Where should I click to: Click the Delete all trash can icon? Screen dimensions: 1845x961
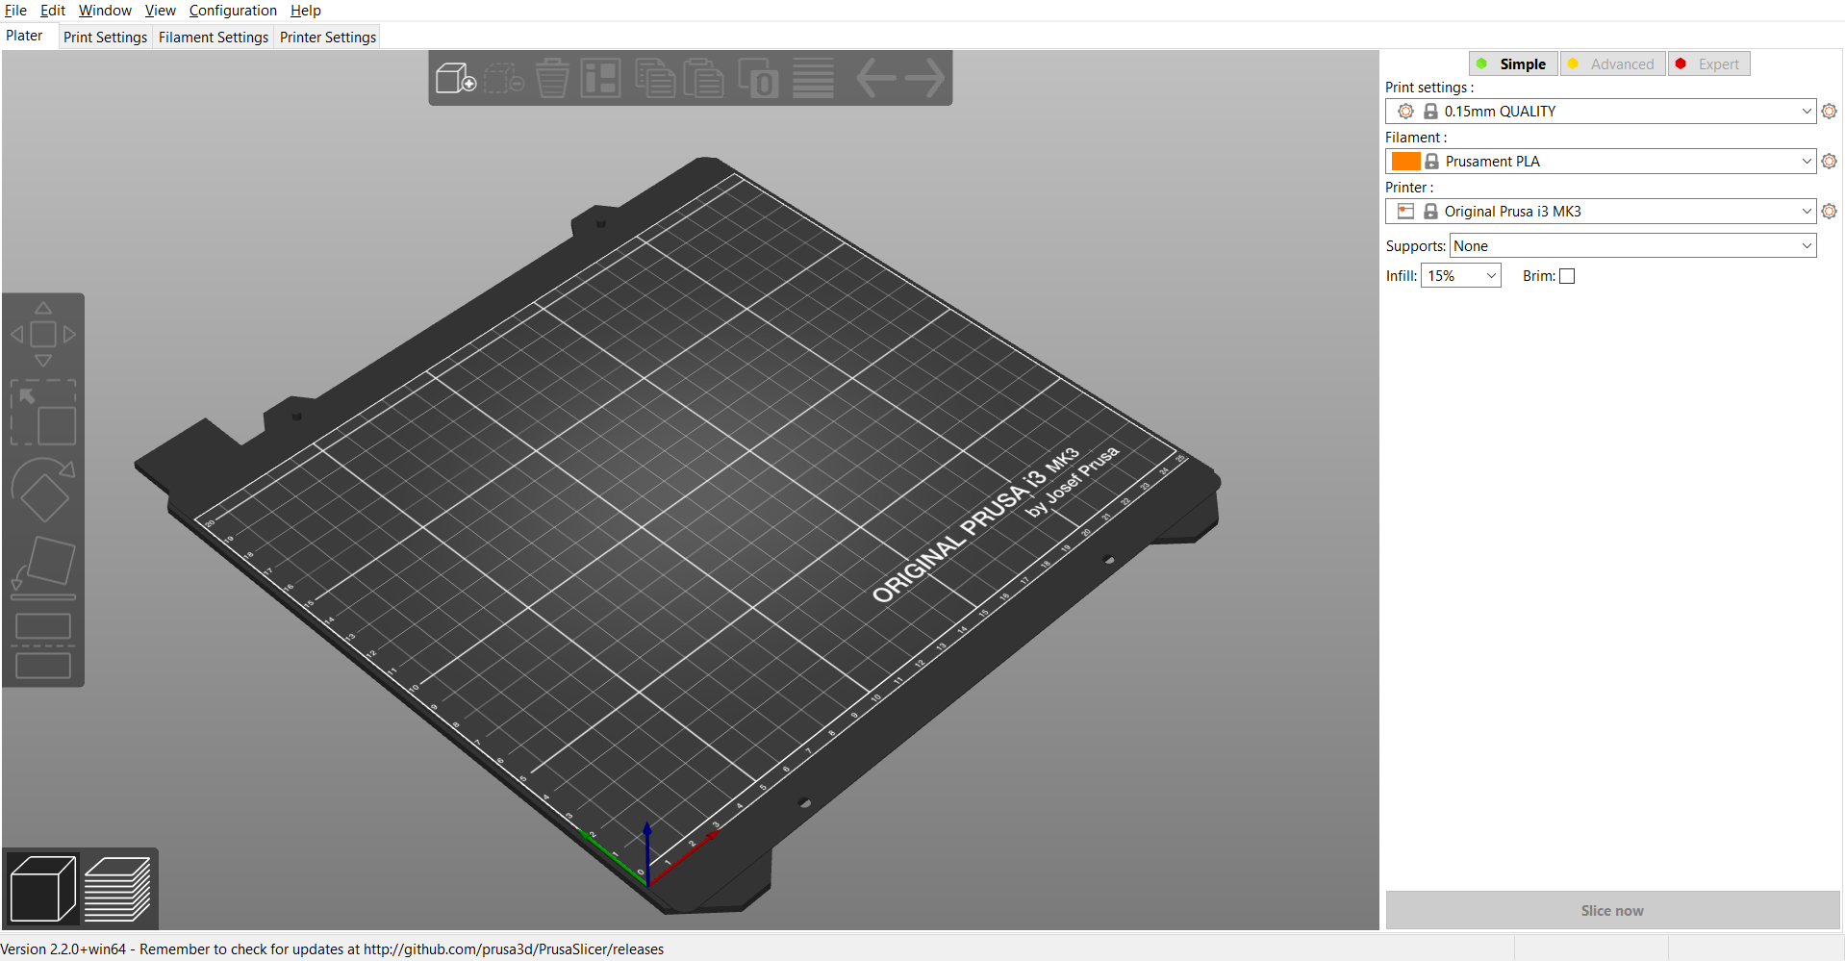(x=552, y=78)
